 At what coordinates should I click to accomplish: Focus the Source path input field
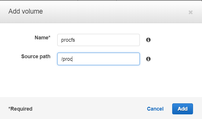98,59
